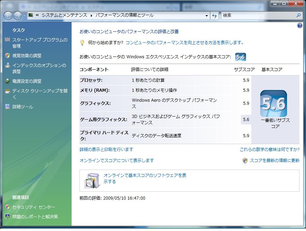Open 詳細ツール task link
Viewport: 306px width, 231px height.
click(x=23, y=107)
